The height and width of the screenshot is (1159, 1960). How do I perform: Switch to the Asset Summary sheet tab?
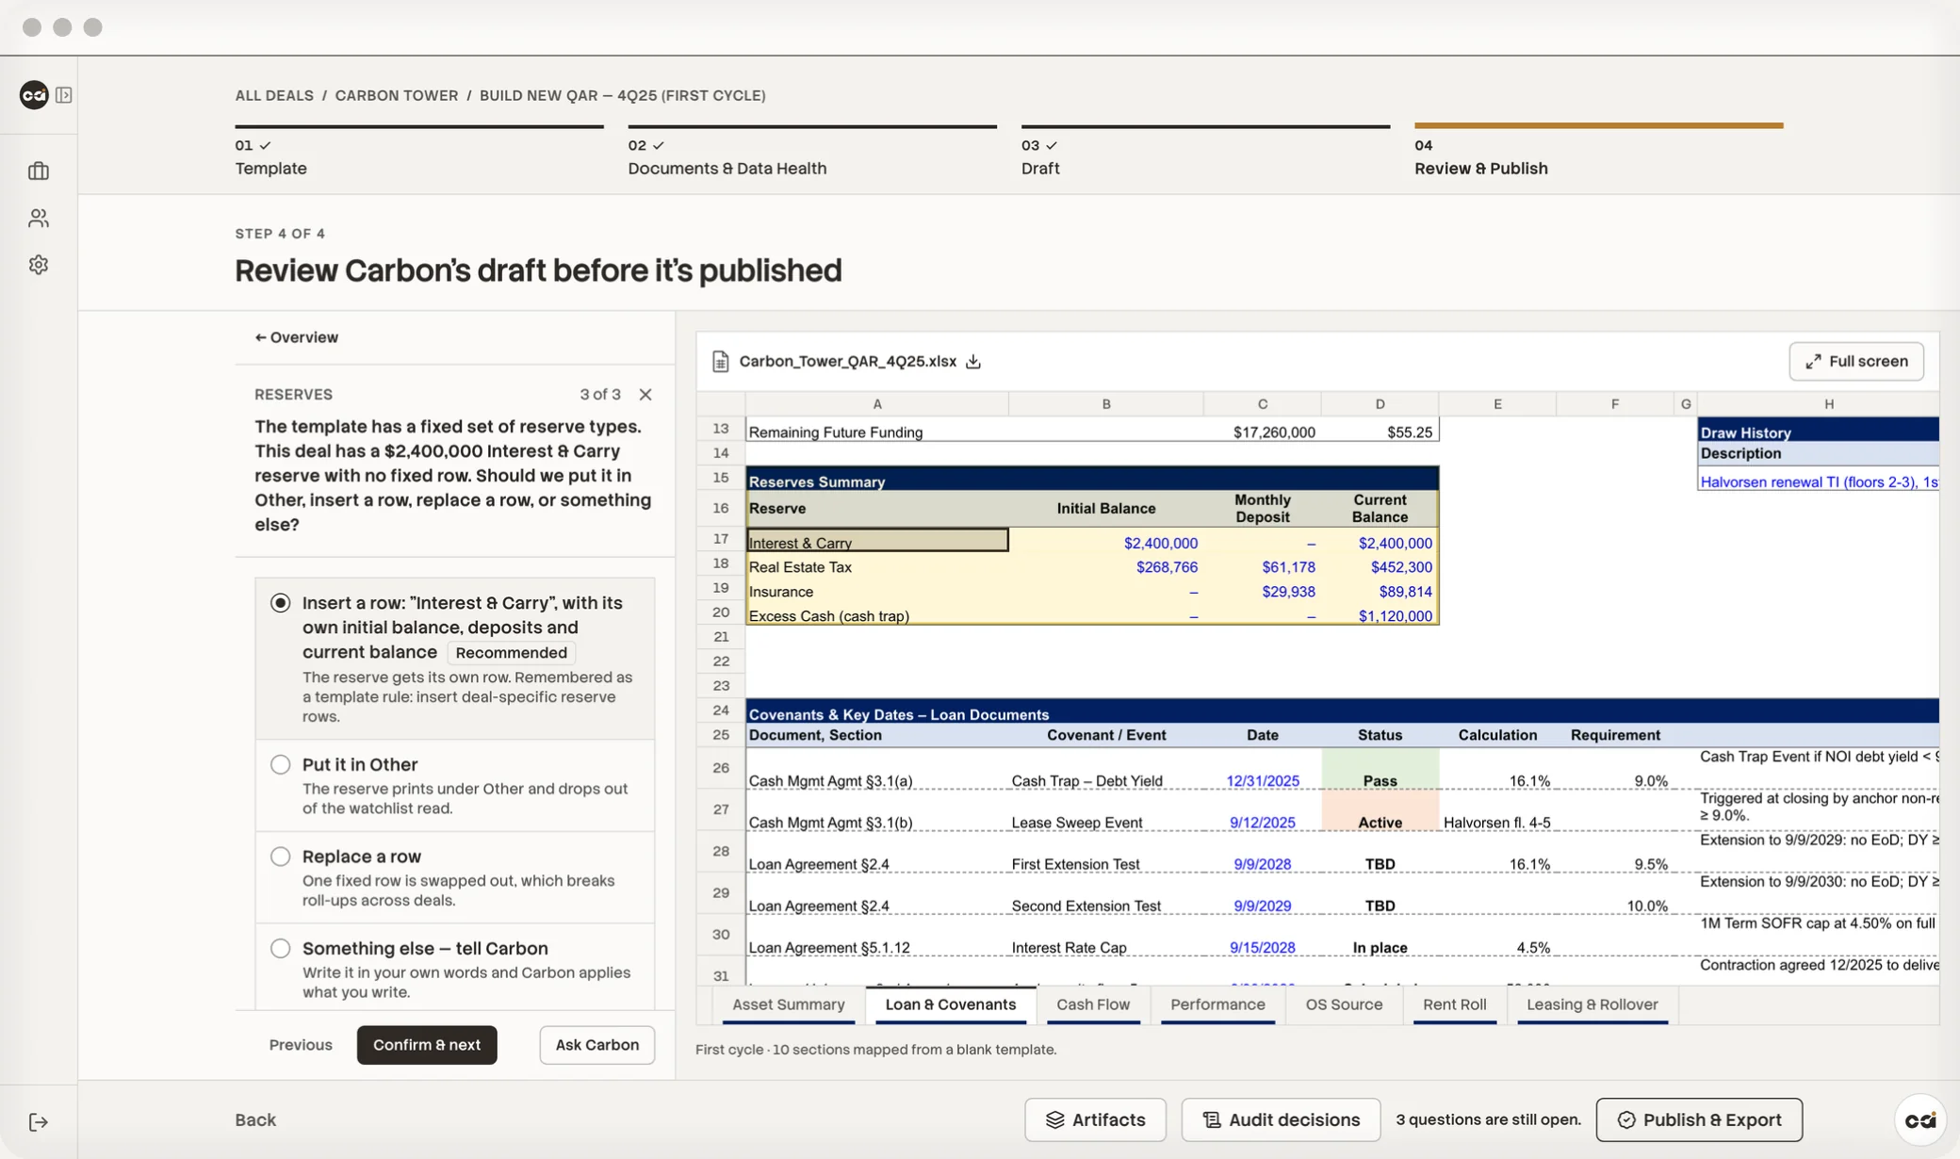pyautogui.click(x=789, y=1004)
